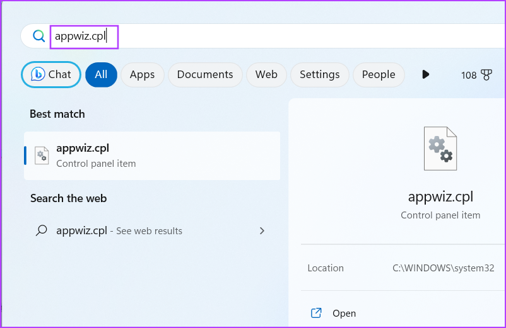
Task: Click Open in the preview pane
Action: 344,313
